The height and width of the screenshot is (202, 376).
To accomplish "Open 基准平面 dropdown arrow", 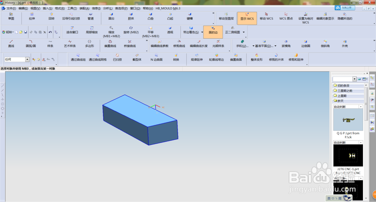I will 275,46.
